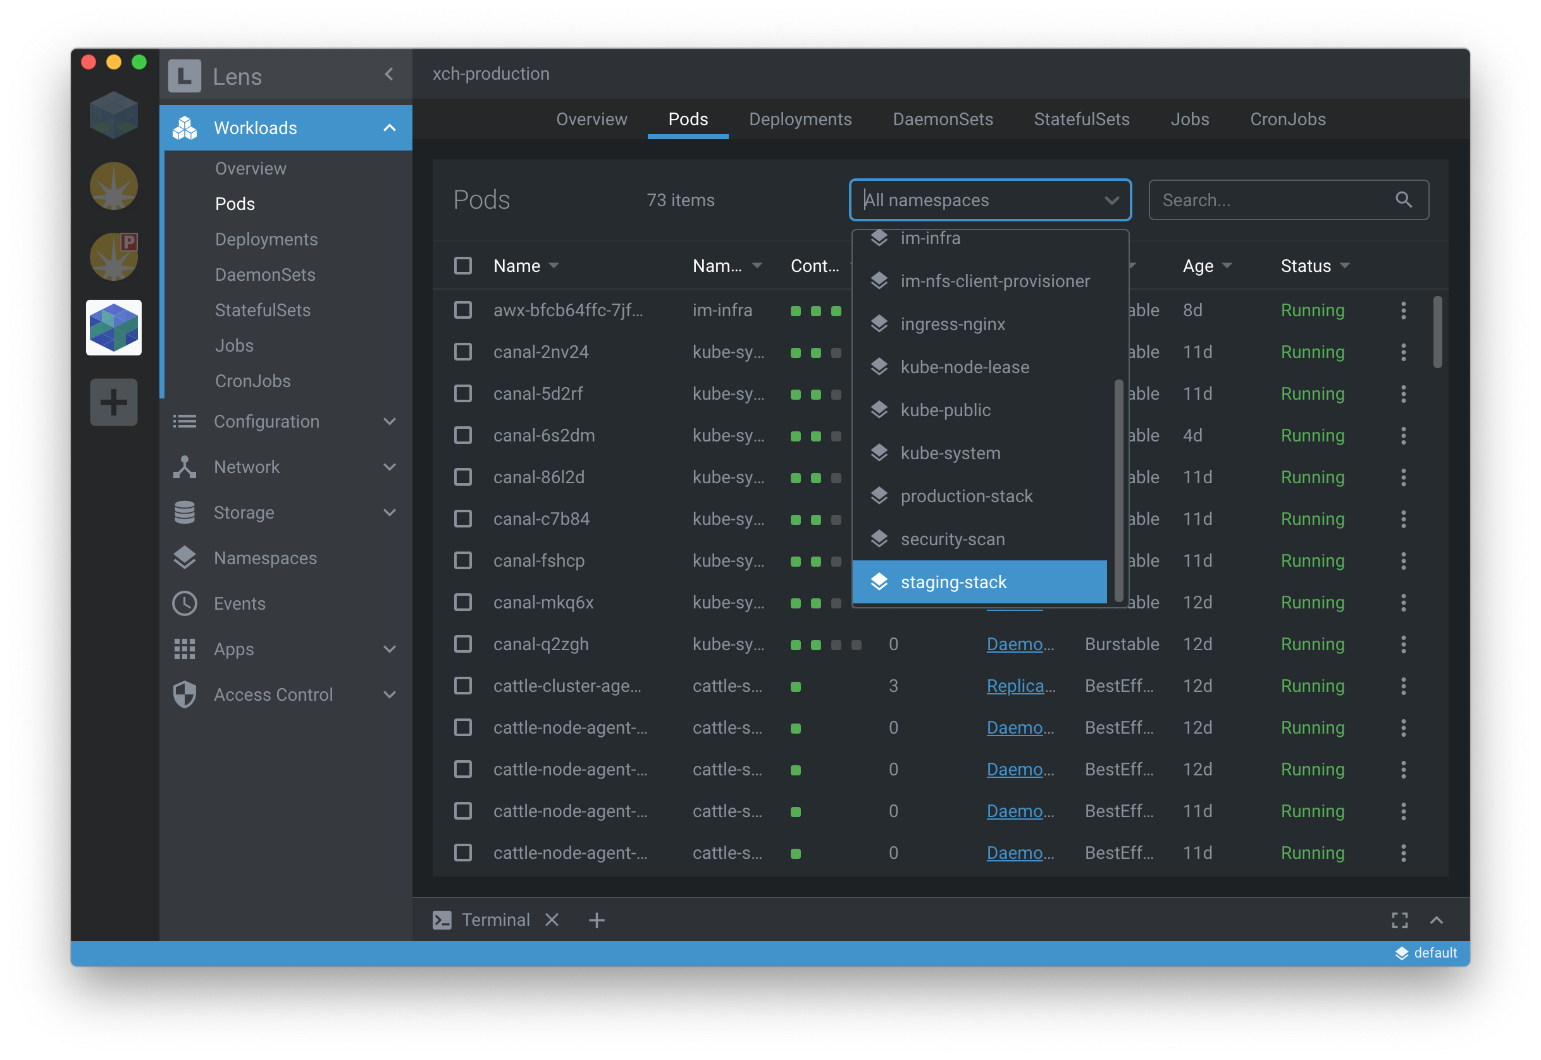The height and width of the screenshot is (1060, 1541).
Task: Click the Access Control shield icon
Action: point(185,694)
